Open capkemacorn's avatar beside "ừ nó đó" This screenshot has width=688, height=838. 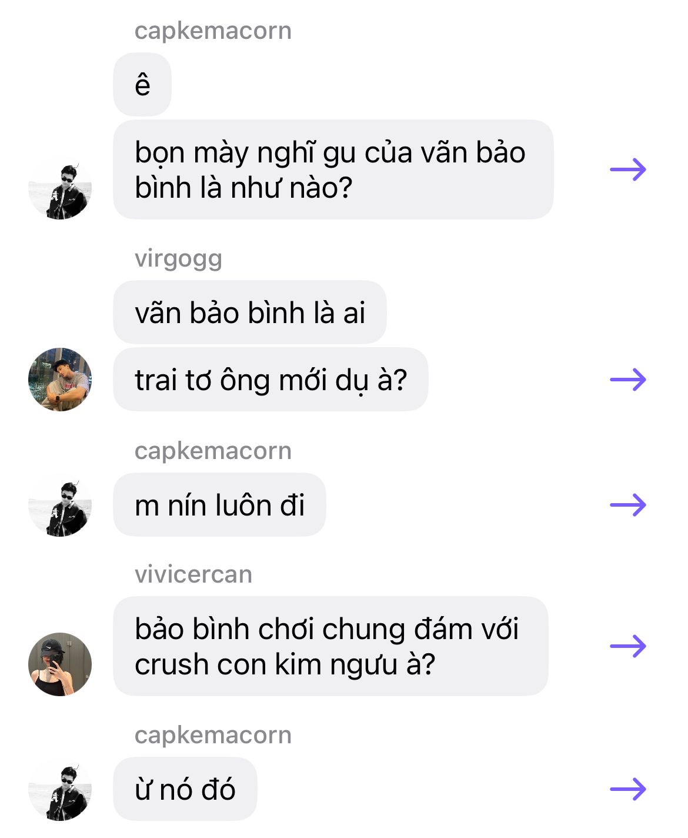[60, 789]
